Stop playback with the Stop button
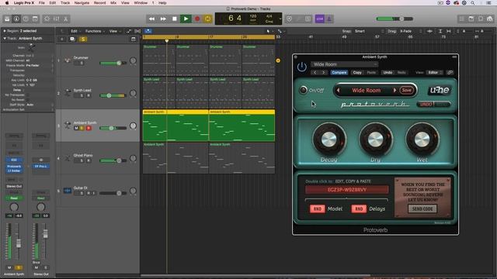This screenshot has height=279, width=497. pyautogui.click(x=174, y=19)
